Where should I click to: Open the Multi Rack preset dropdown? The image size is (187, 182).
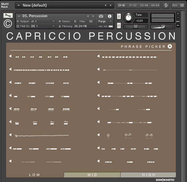pyautogui.click(x=18, y=5)
